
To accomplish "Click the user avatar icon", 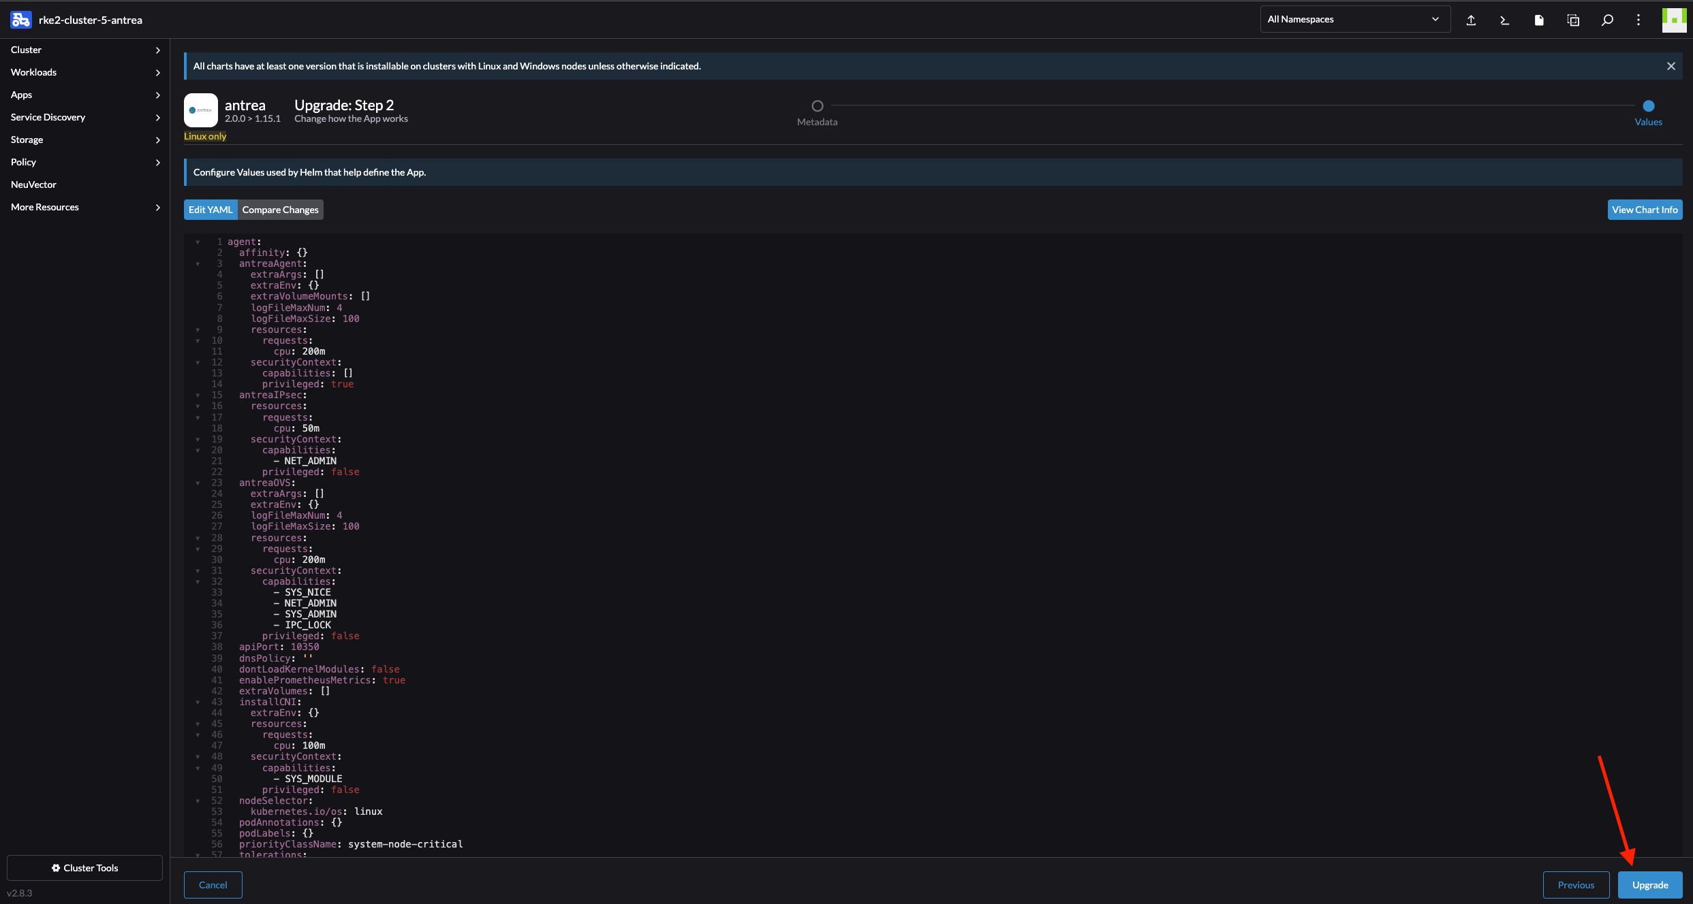I will point(1674,20).
